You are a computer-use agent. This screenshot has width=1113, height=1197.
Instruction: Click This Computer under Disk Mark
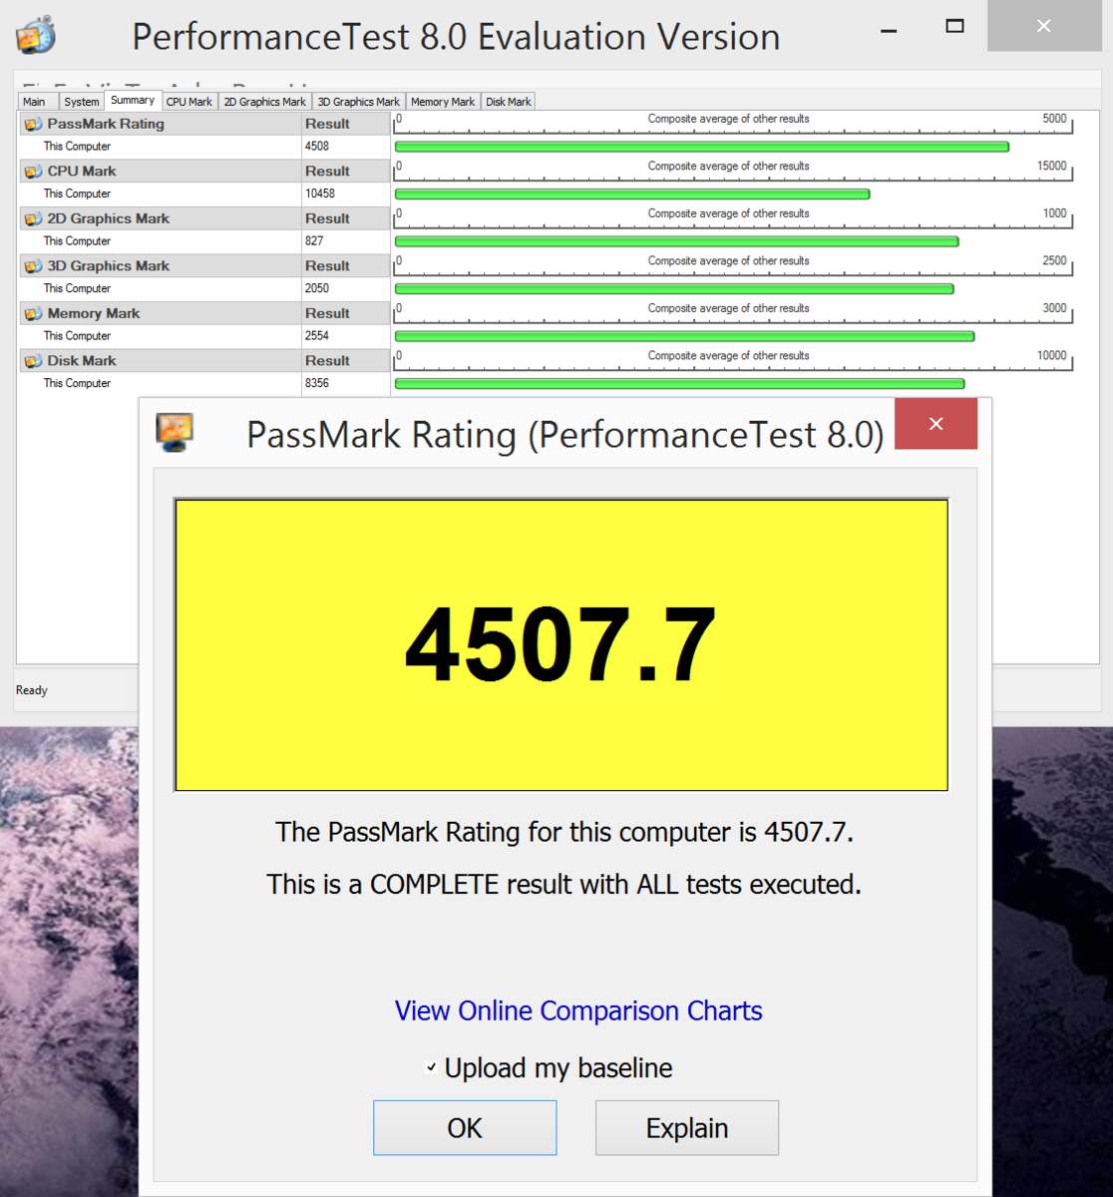click(x=77, y=383)
